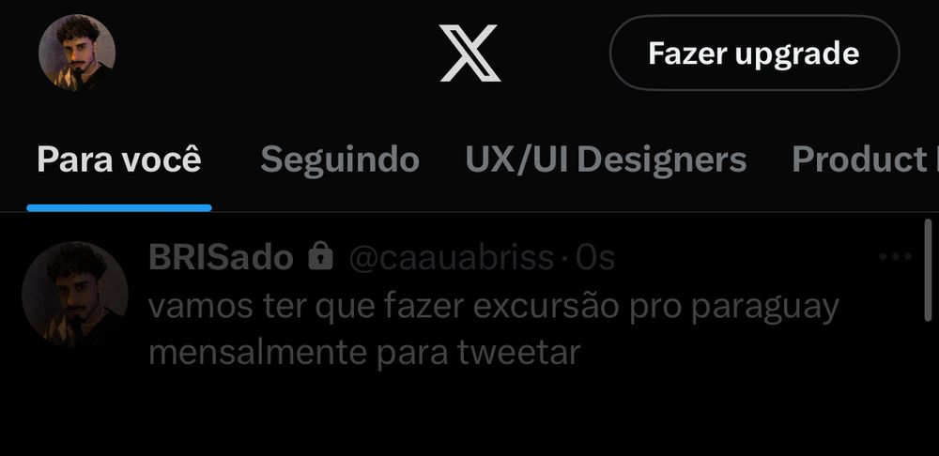The width and height of the screenshot is (939, 456).
Task: Open BRISado's avatar next to the tweet
Action: pyautogui.click(x=75, y=295)
